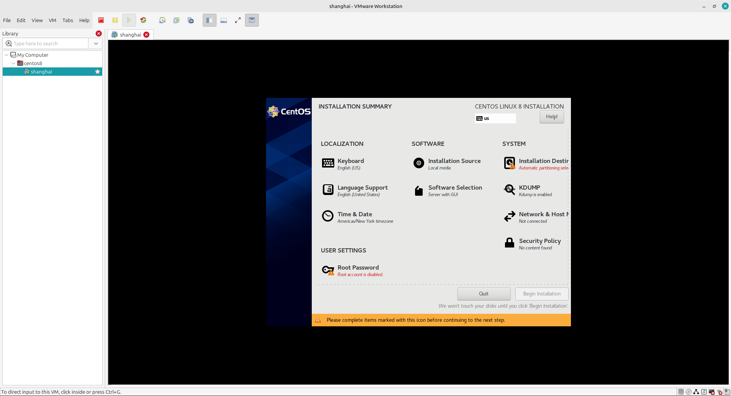Open KDUMP magnifier icon

click(510, 189)
